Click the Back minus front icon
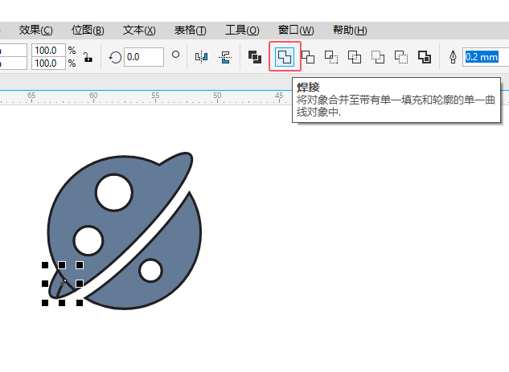The image size is (509, 372). point(401,57)
